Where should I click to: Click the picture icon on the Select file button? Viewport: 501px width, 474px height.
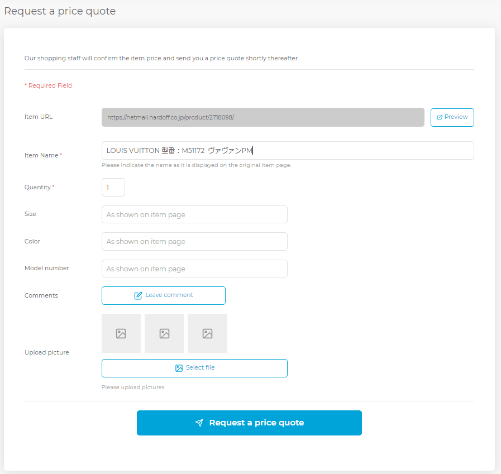179,368
